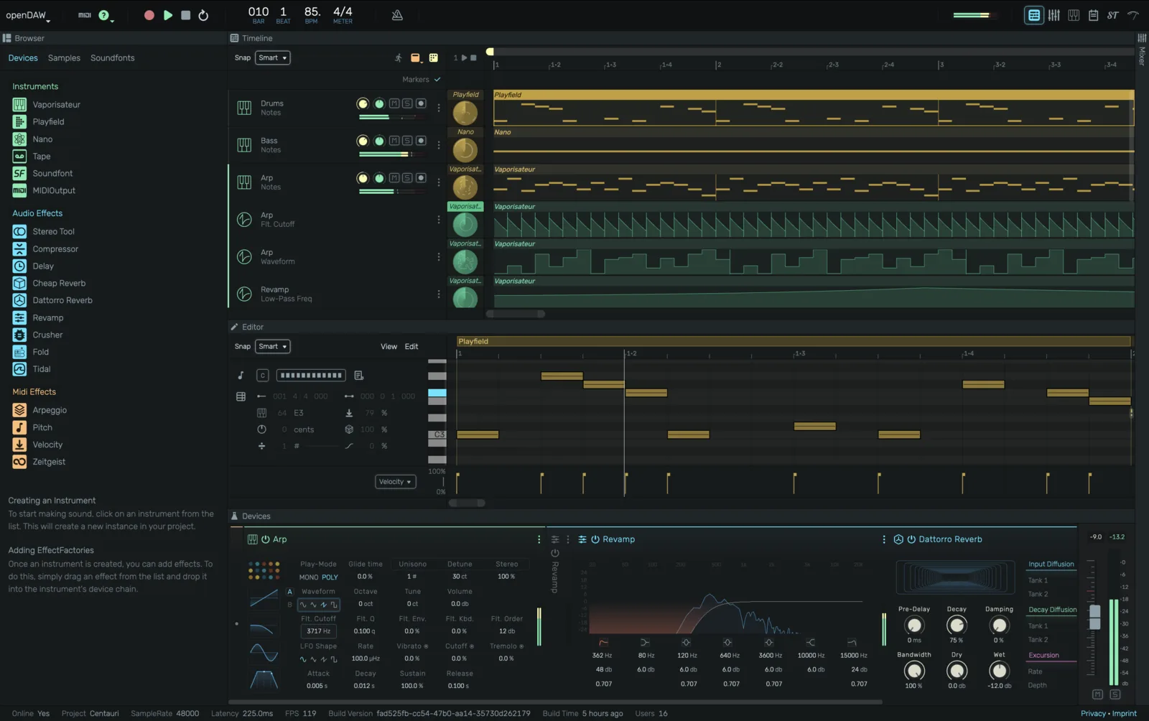Viewport: 1149px width, 721px height.
Task: Select the Input Diffusion reverb section
Action: click(1051, 564)
